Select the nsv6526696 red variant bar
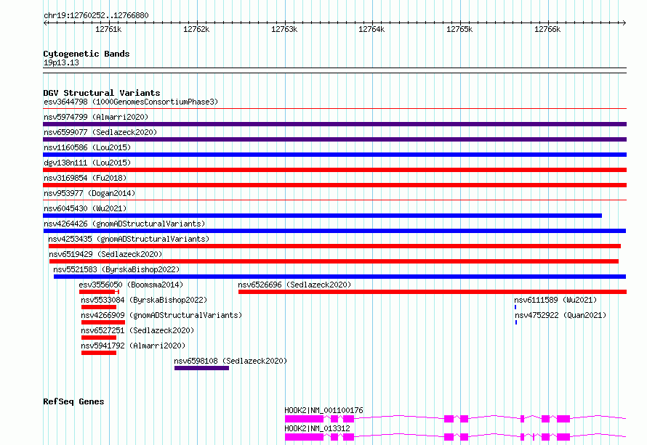Image resolution: width=647 pixels, height=445 pixels. click(432, 292)
